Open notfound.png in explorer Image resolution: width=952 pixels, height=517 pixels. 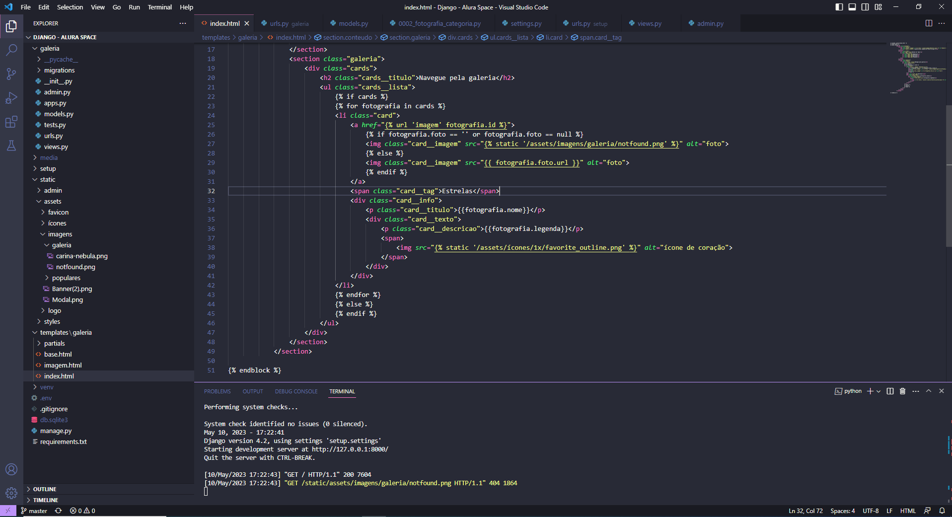click(109, 267)
